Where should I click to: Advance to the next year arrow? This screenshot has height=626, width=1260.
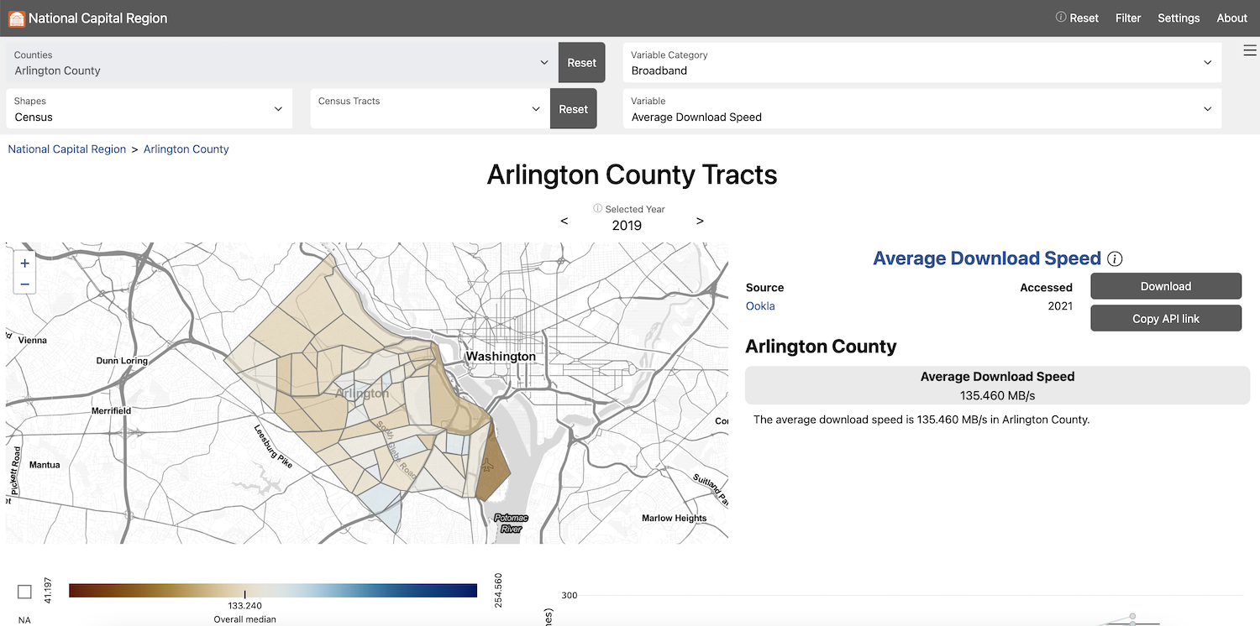coord(700,221)
